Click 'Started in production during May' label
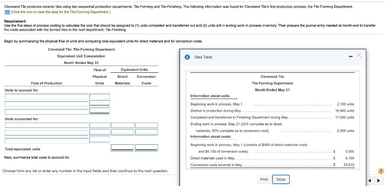 point(215,111)
